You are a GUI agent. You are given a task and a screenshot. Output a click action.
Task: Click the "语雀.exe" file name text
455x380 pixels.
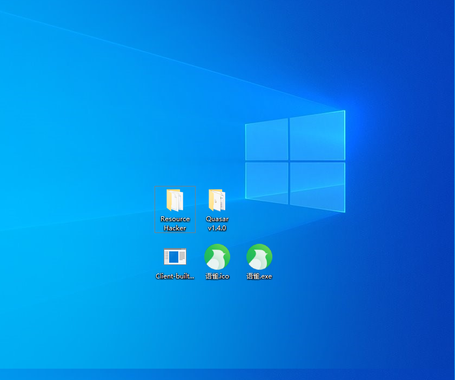(259, 276)
